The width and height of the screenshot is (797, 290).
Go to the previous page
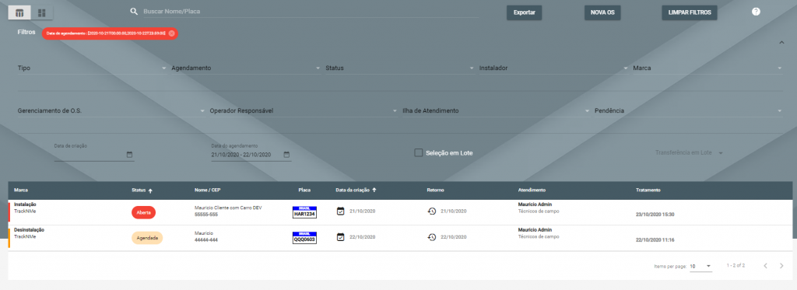pos(766,266)
